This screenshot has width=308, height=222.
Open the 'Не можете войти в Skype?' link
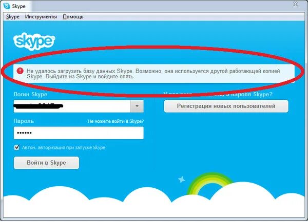coord(115,121)
